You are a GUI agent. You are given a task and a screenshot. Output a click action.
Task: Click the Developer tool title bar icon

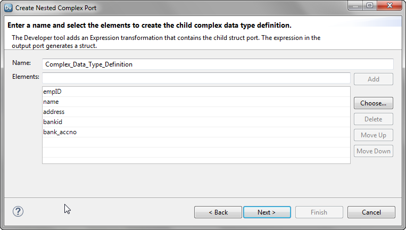tap(8, 8)
